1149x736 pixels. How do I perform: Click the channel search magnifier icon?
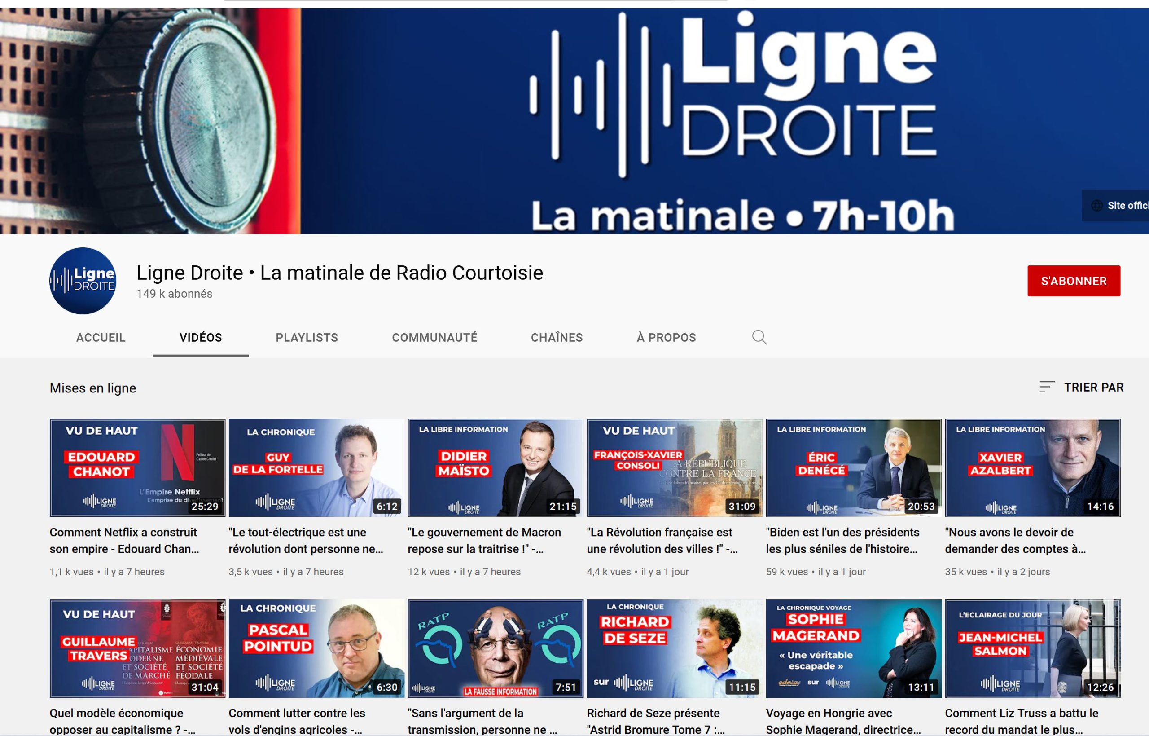[x=759, y=337]
